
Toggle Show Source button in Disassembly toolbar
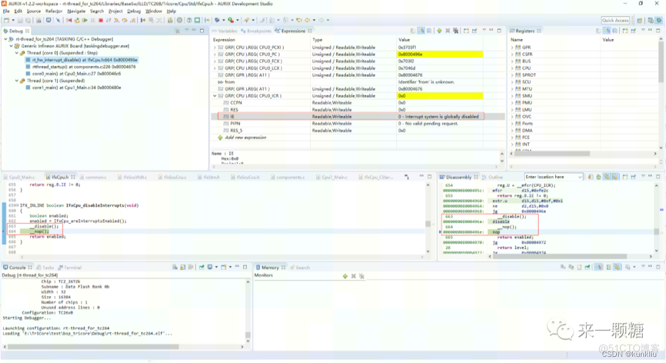[x=615, y=177]
